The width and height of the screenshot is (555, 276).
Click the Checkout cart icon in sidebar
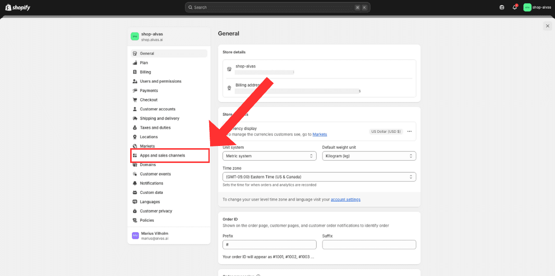(135, 100)
